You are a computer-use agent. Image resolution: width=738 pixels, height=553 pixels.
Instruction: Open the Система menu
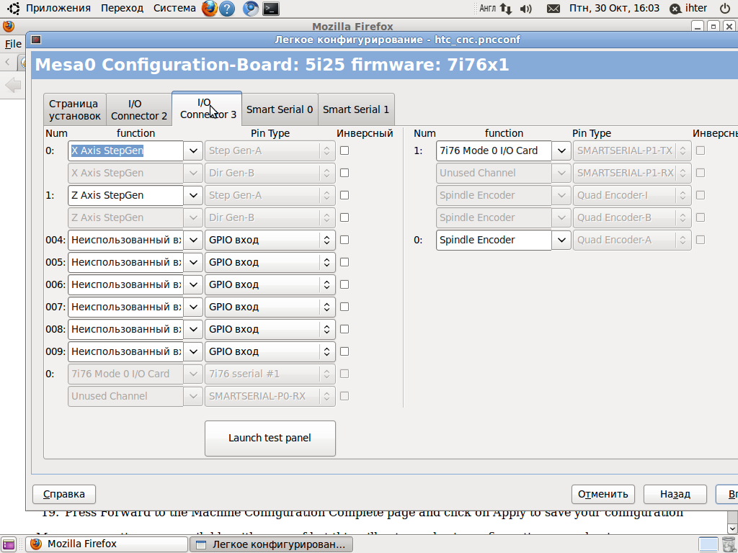tap(174, 9)
